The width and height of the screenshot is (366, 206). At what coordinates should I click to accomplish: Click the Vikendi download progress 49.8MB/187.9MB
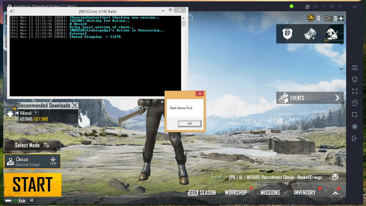coord(34,119)
